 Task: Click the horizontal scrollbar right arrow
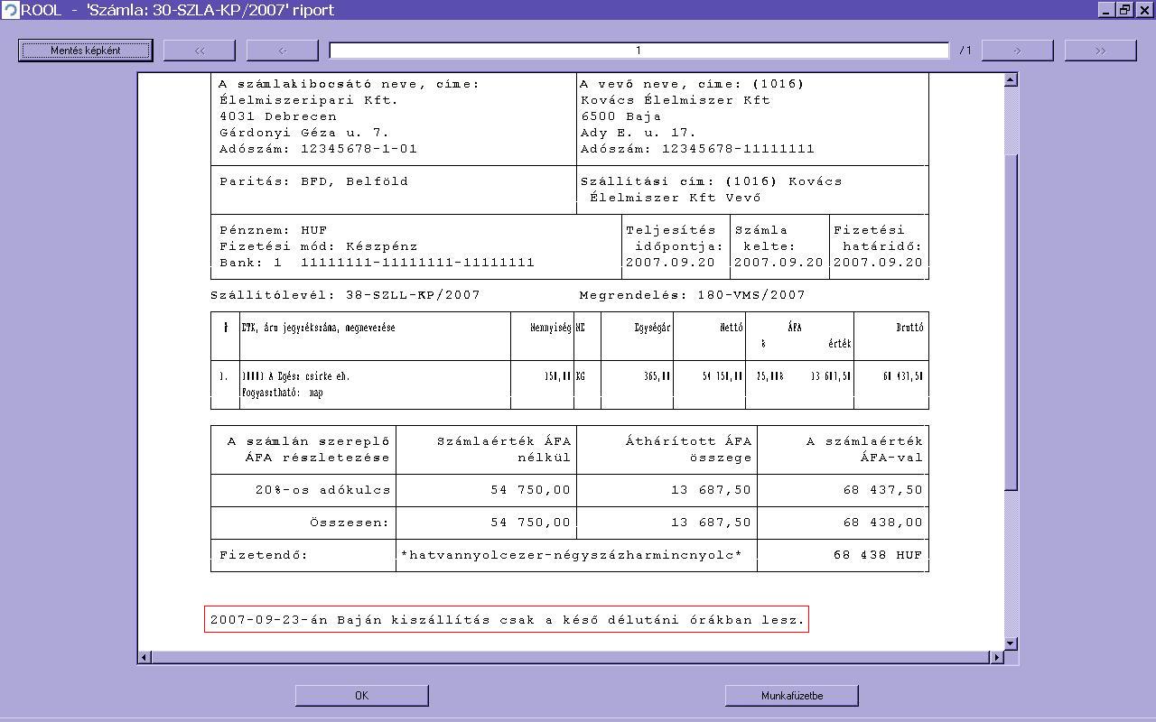[x=997, y=657]
